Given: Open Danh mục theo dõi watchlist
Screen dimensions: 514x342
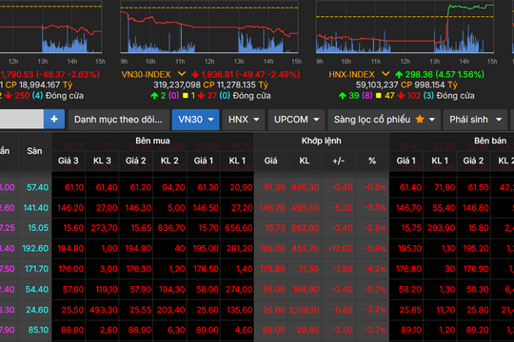Looking at the screenshot, I should tap(118, 120).
